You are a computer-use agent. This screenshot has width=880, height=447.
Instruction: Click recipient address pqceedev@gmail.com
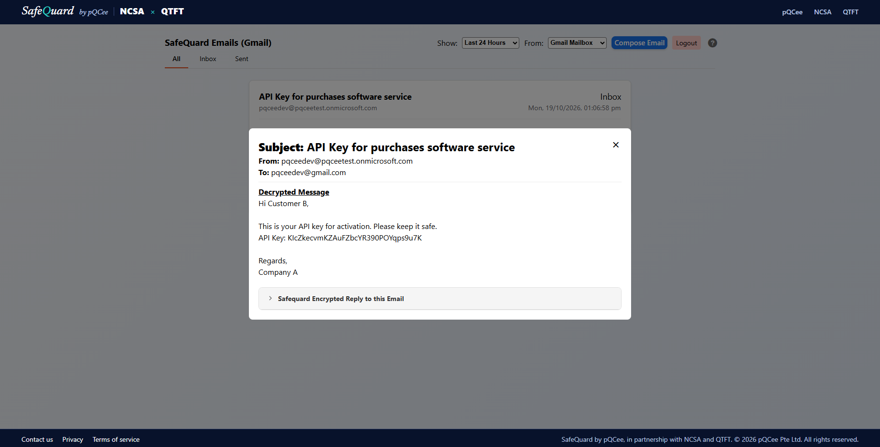pyautogui.click(x=309, y=173)
